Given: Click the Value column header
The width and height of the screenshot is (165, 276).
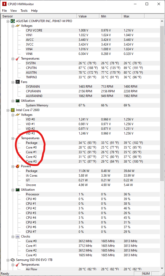Looking at the screenshot, I should click(88, 16).
